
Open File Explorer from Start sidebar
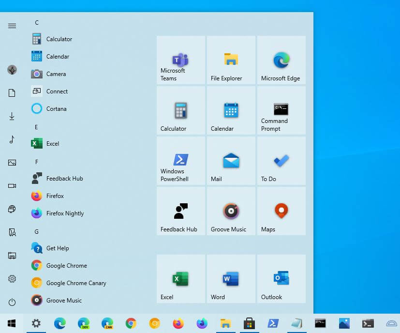click(x=12, y=256)
